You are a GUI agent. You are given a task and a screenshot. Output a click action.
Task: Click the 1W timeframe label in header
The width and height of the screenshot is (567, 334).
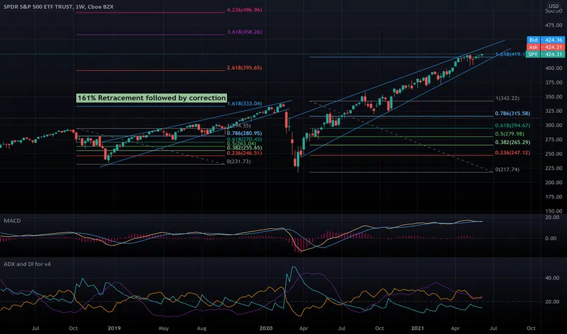tap(80, 7)
